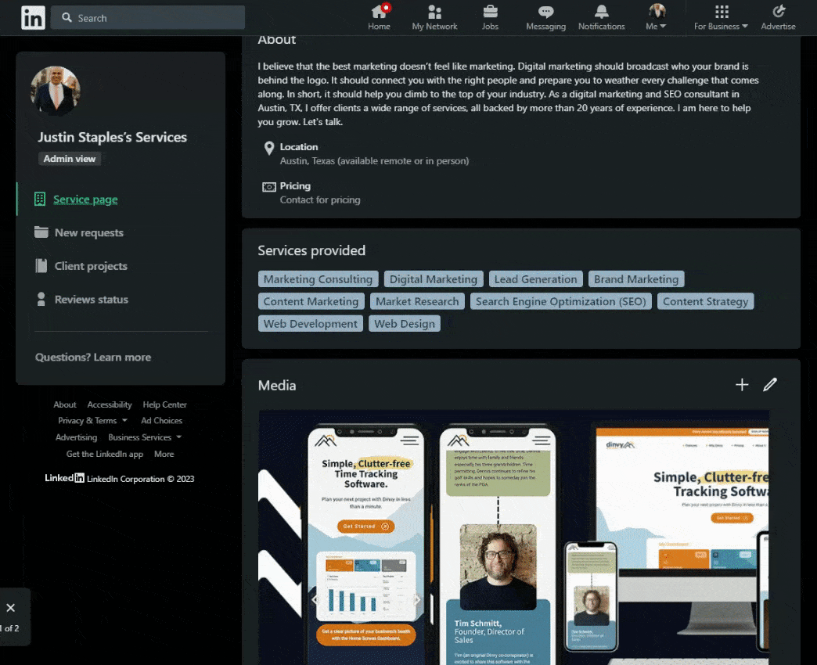Focus the Search input field
Screen dimensions: 817x665
[x=148, y=18]
